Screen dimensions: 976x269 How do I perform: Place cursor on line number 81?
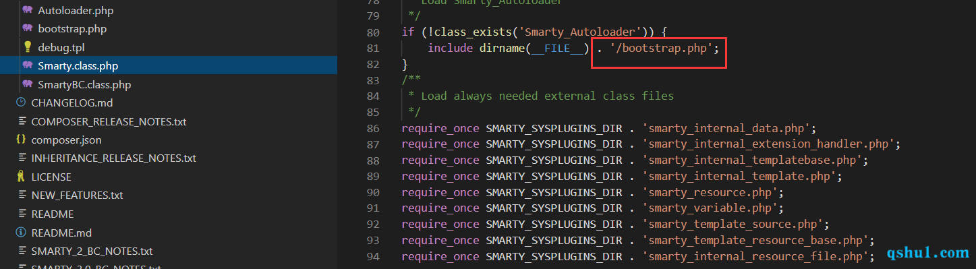click(x=372, y=48)
